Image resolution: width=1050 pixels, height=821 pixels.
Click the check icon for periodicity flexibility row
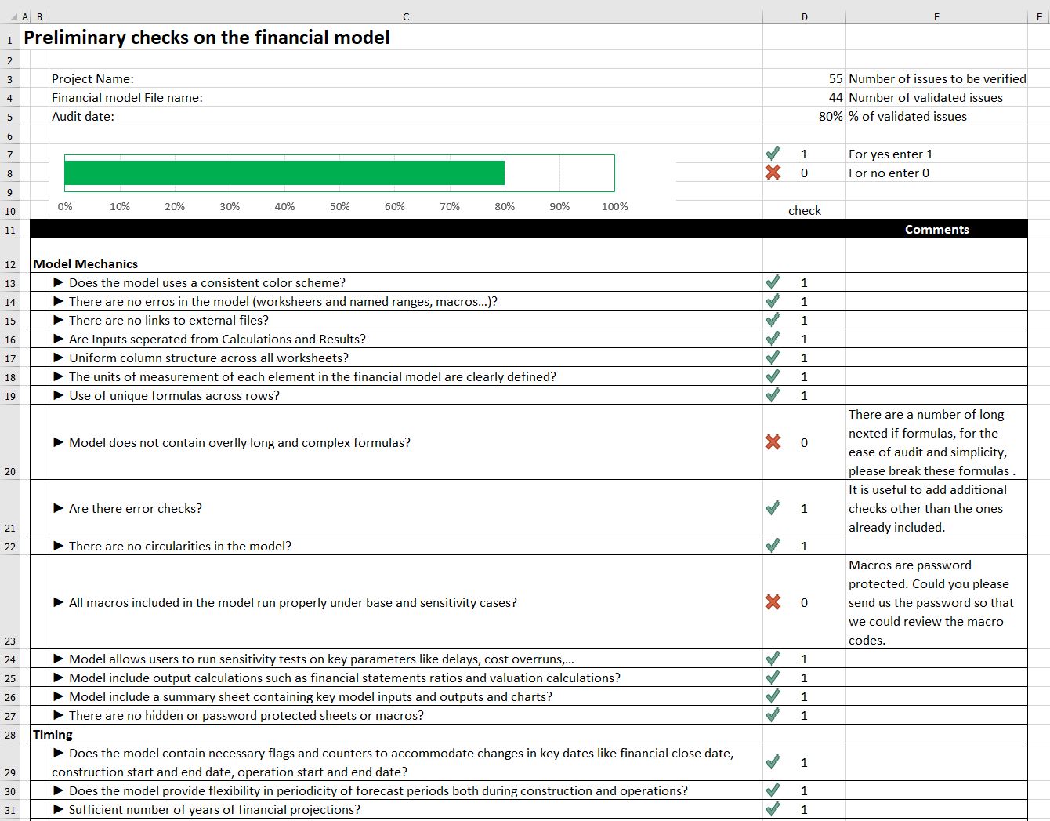tap(773, 790)
